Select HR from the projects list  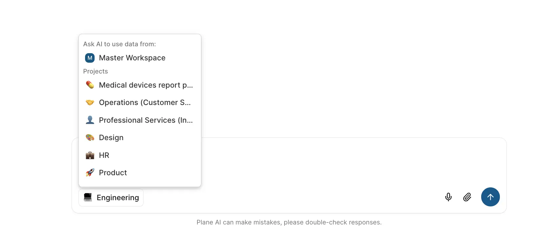(104, 155)
